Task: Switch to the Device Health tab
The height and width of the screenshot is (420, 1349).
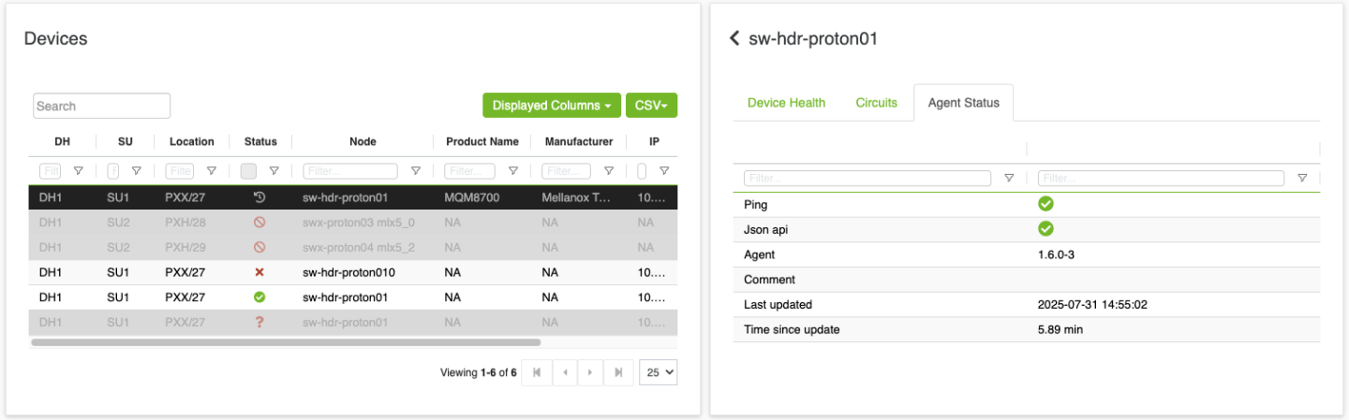Action: click(x=786, y=103)
